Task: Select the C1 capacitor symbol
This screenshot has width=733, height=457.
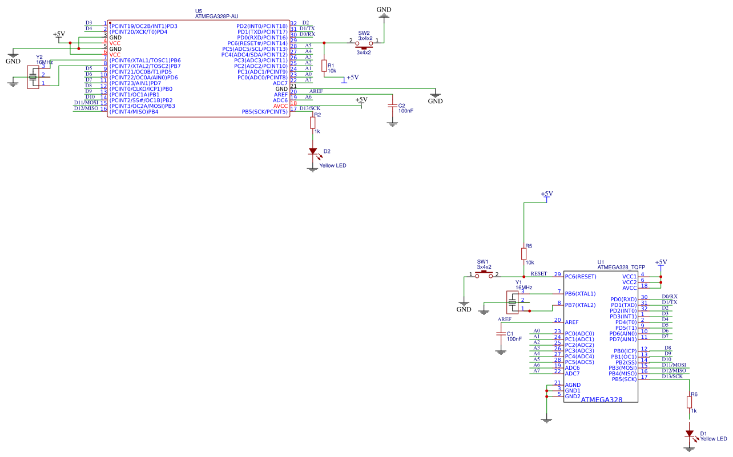Action: [501, 333]
